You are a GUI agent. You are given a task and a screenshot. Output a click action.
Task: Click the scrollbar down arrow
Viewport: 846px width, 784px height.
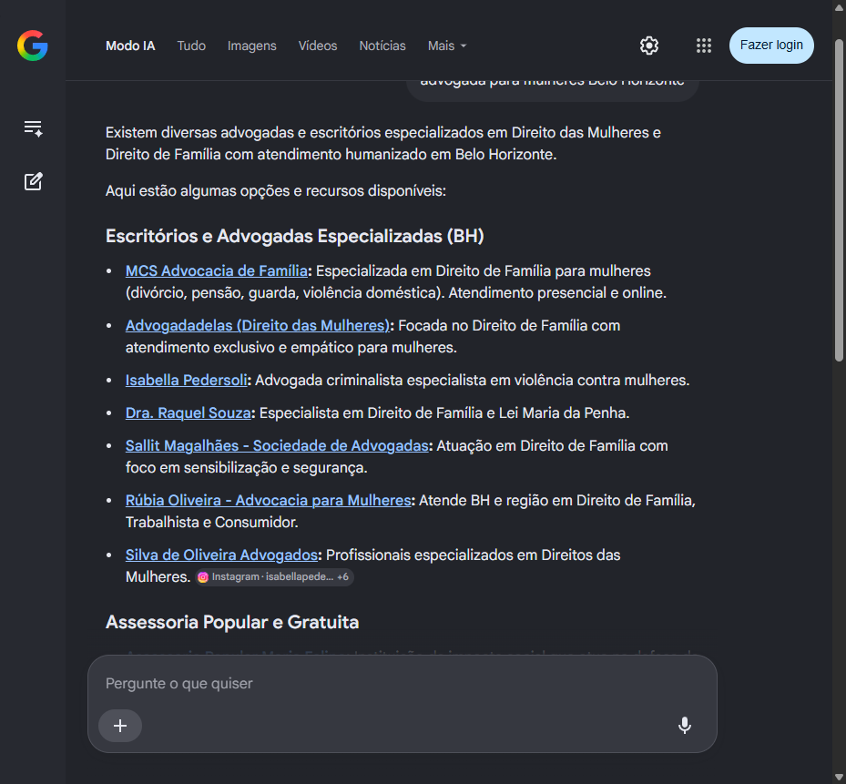pyautogui.click(x=839, y=778)
